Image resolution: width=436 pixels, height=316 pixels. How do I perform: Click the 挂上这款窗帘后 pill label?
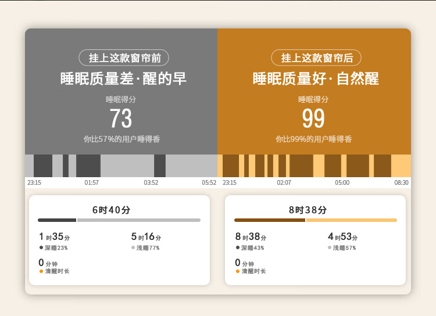[316, 58]
